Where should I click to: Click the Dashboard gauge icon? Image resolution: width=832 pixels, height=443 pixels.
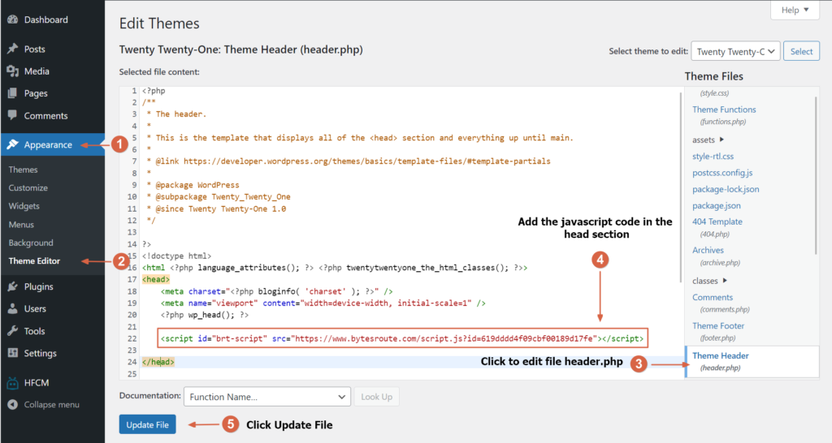(x=13, y=19)
